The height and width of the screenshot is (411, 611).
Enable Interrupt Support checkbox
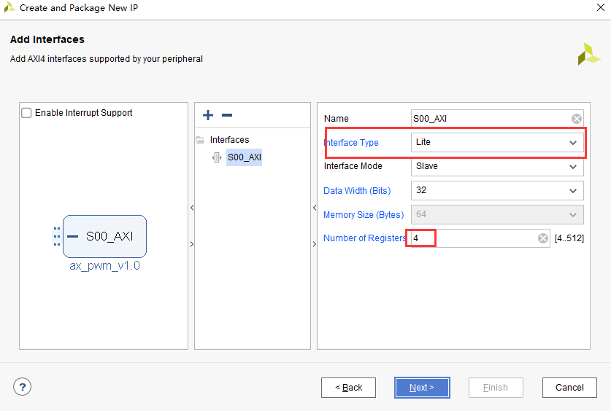pos(26,113)
